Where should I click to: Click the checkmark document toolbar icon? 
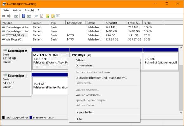pos(42,16)
